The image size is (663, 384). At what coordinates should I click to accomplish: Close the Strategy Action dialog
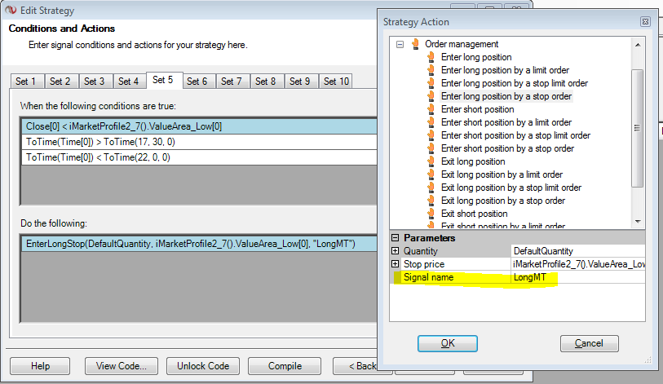(x=645, y=21)
